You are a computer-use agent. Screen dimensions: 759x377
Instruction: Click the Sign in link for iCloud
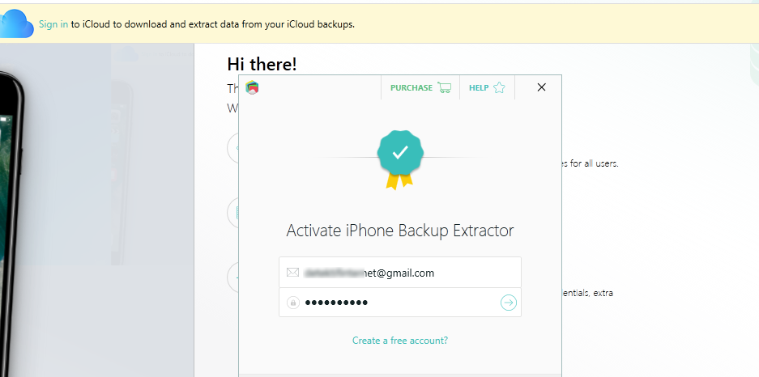point(53,24)
